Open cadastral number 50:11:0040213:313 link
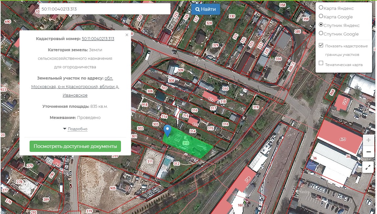The width and height of the screenshot is (377, 214). [x=98, y=39]
